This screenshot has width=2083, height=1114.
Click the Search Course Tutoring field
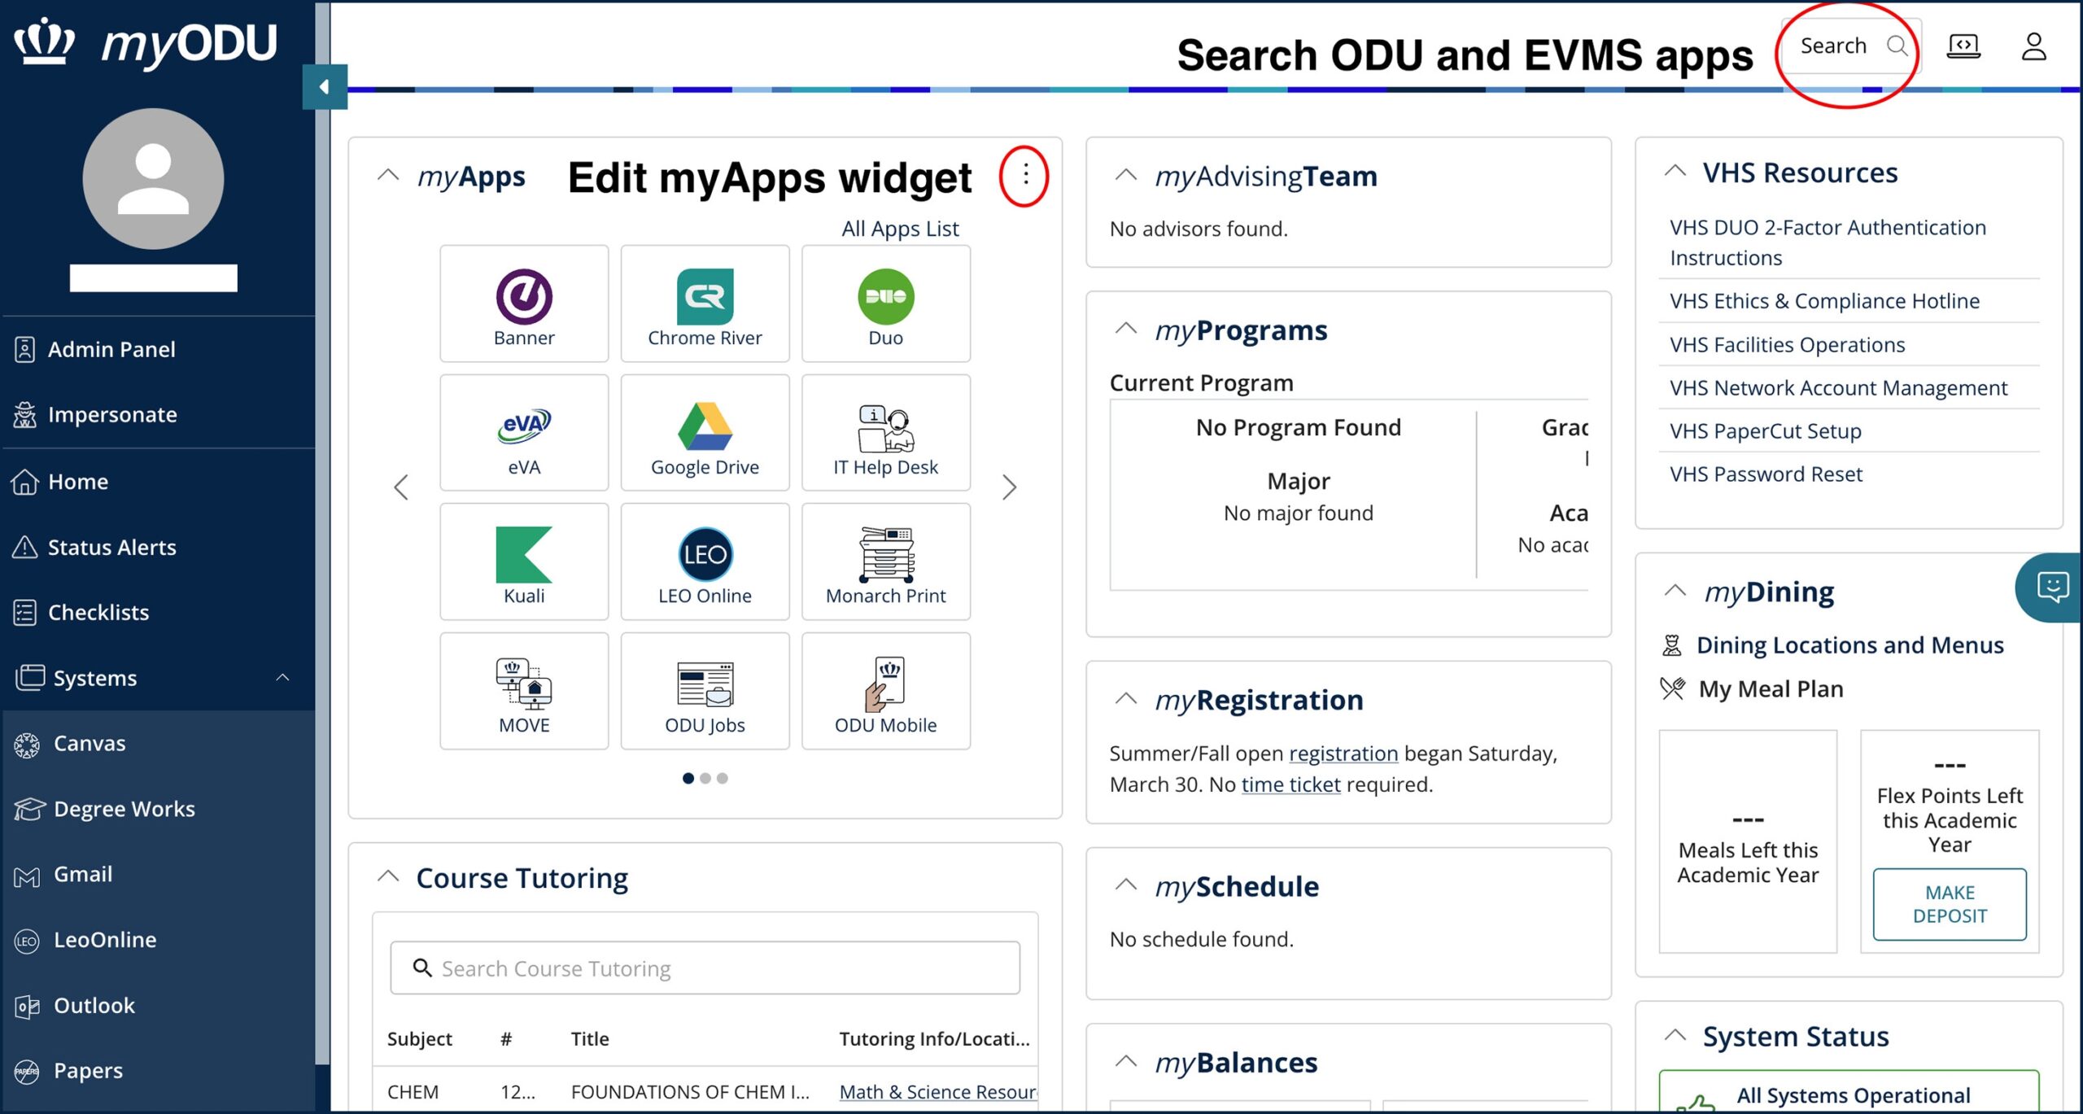click(x=703, y=968)
